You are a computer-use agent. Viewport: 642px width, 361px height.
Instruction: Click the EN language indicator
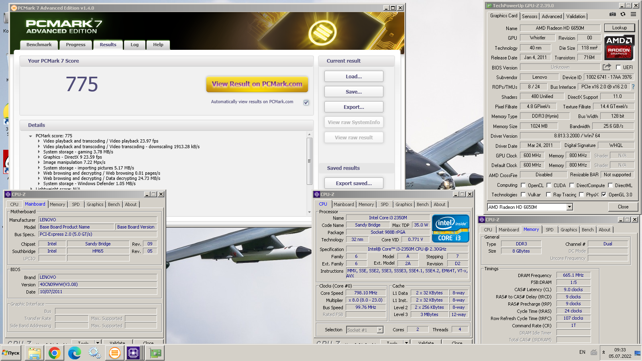[582, 352]
